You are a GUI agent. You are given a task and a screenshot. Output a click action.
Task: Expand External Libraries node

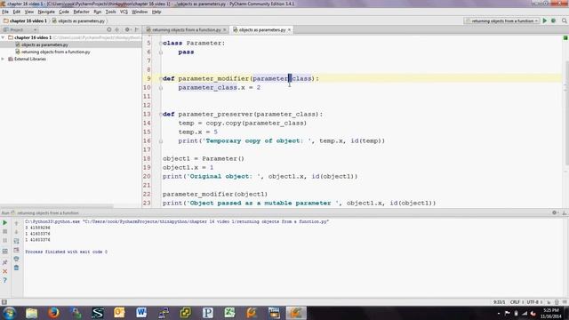tap(3, 59)
